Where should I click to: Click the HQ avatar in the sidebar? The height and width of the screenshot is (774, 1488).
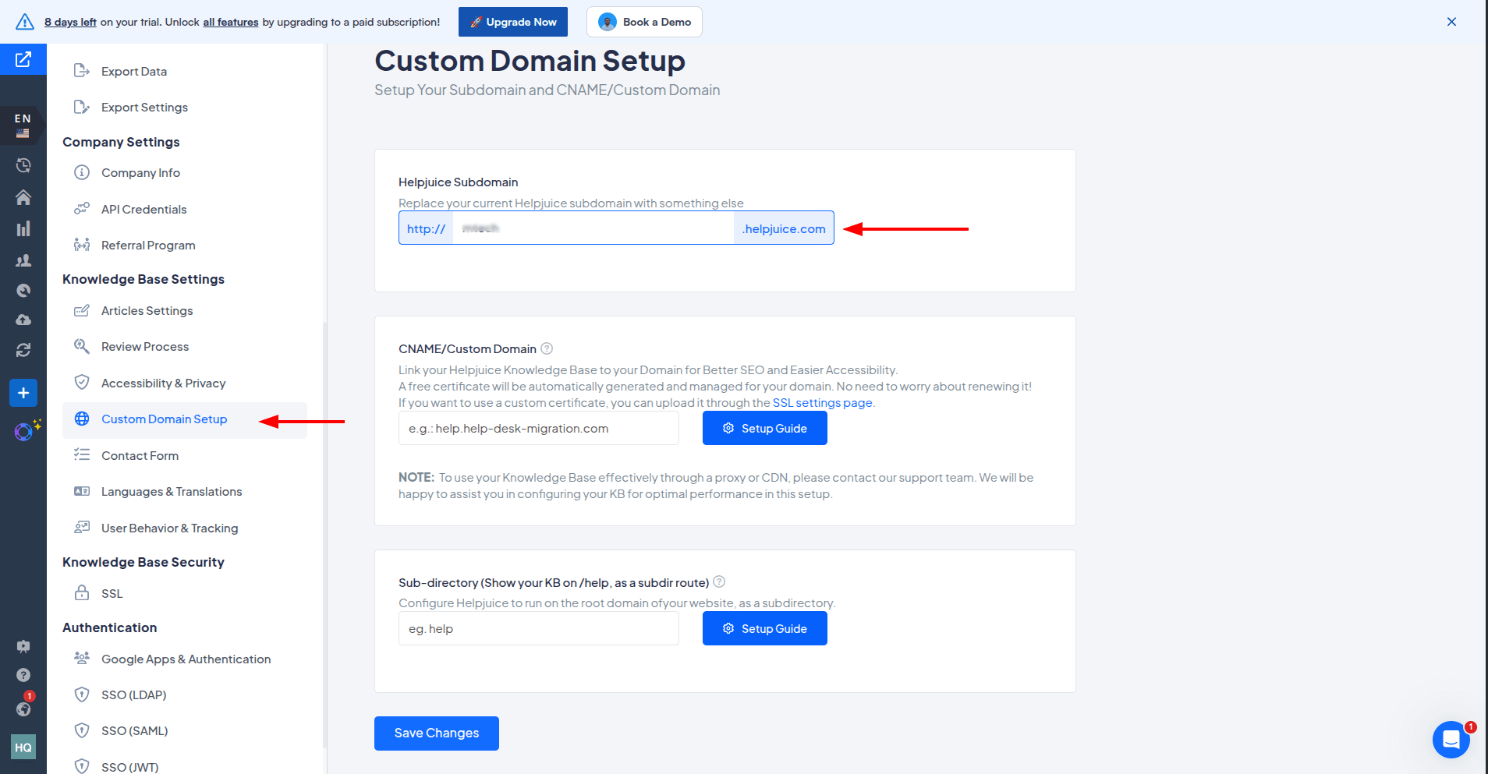coord(23,747)
